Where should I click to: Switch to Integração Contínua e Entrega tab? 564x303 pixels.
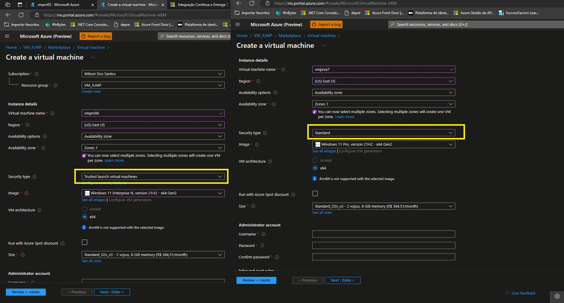pyautogui.click(x=200, y=5)
